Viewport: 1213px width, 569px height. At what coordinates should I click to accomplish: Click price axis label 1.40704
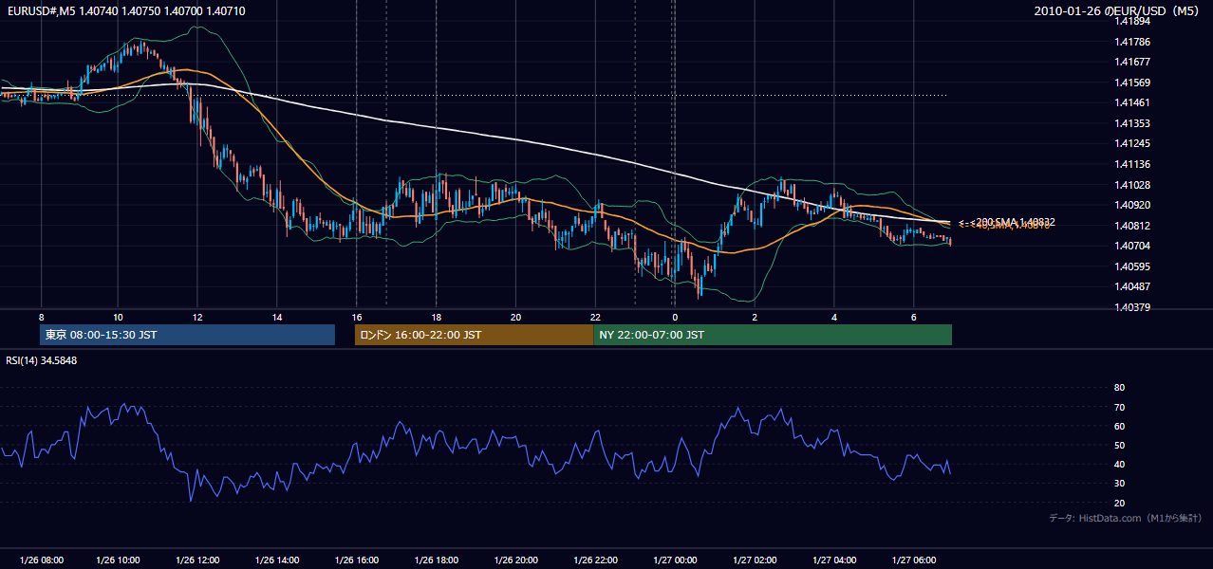coord(1131,246)
